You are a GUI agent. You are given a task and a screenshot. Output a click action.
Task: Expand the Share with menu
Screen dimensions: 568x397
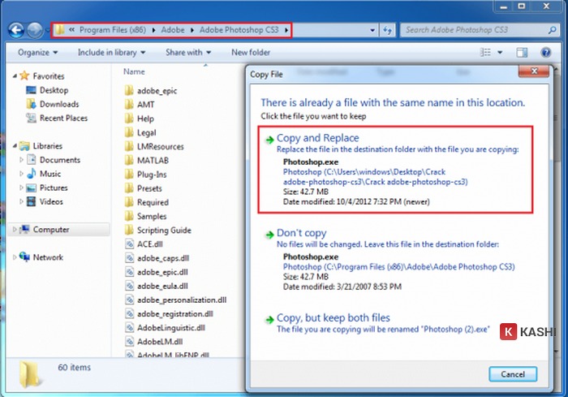pyautogui.click(x=187, y=53)
